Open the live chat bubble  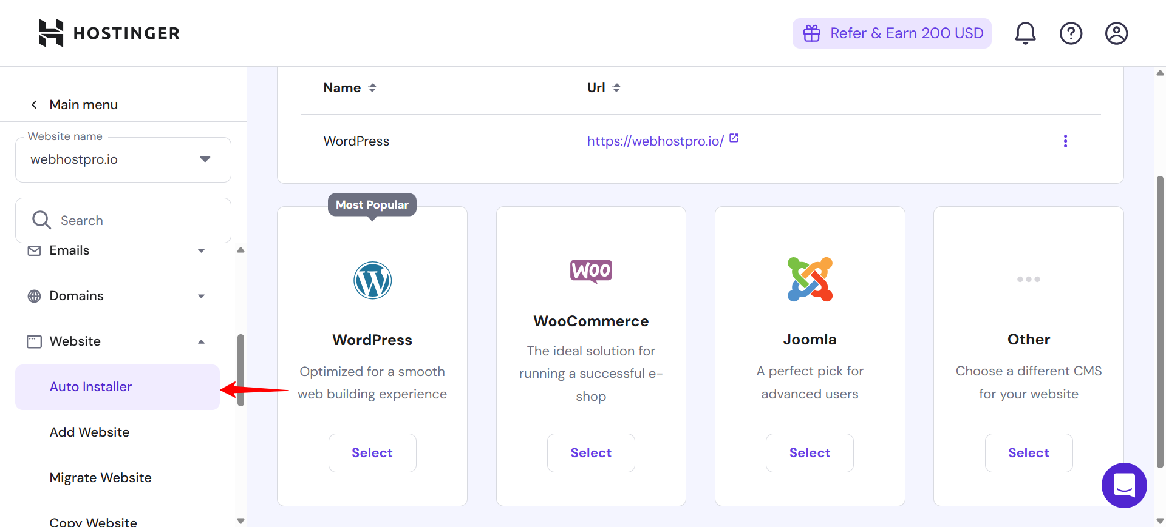tap(1124, 485)
